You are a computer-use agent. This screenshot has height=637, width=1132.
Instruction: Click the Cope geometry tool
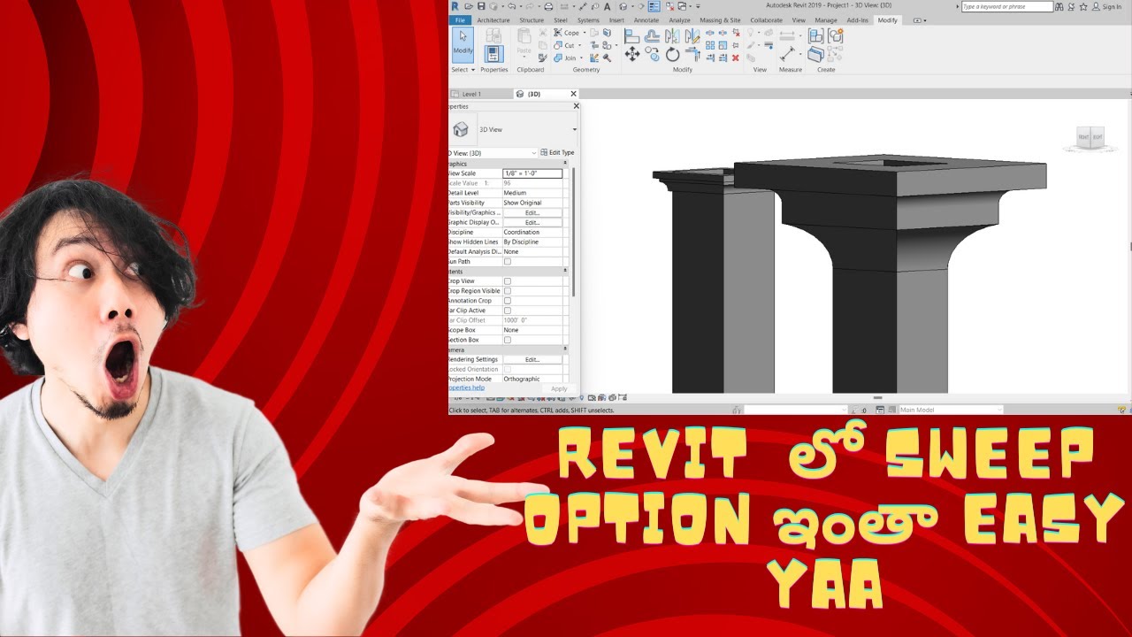(567, 33)
